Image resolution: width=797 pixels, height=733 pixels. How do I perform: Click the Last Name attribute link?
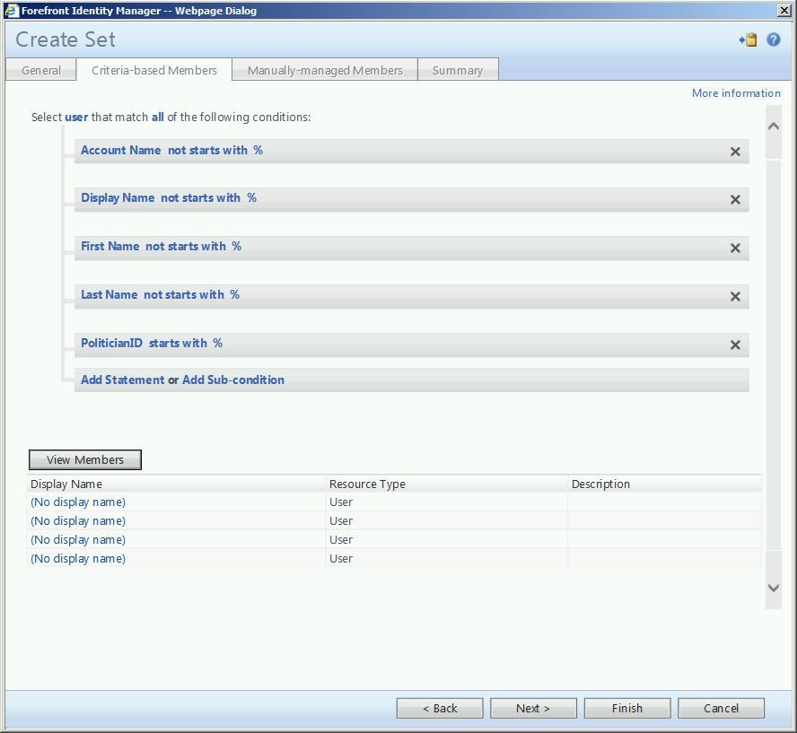[x=109, y=295]
